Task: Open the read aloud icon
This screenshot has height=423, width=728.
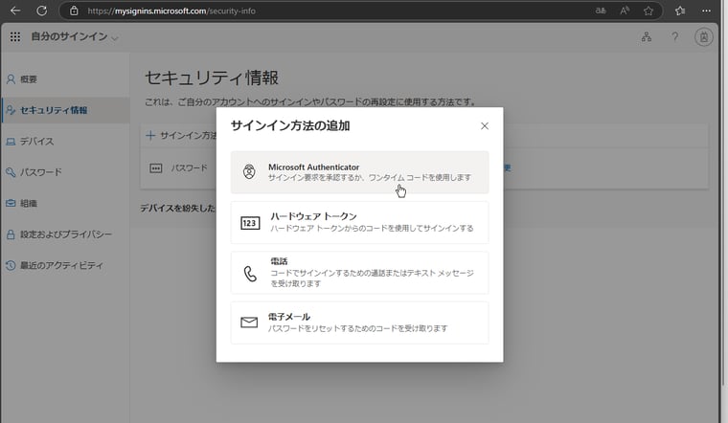Action: click(x=625, y=11)
